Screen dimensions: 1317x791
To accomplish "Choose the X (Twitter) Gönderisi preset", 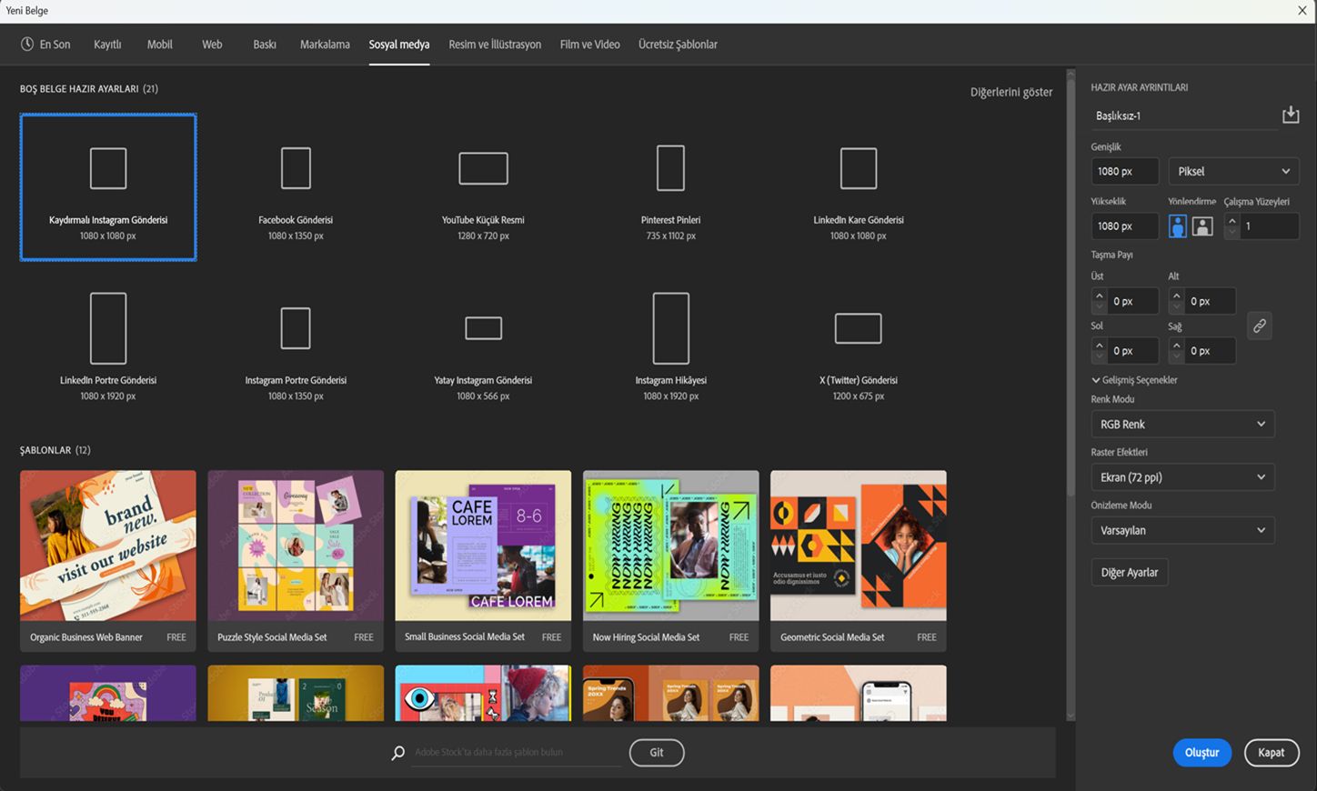I will (x=858, y=347).
